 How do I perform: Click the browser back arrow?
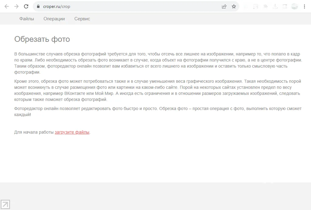[x=7, y=6]
